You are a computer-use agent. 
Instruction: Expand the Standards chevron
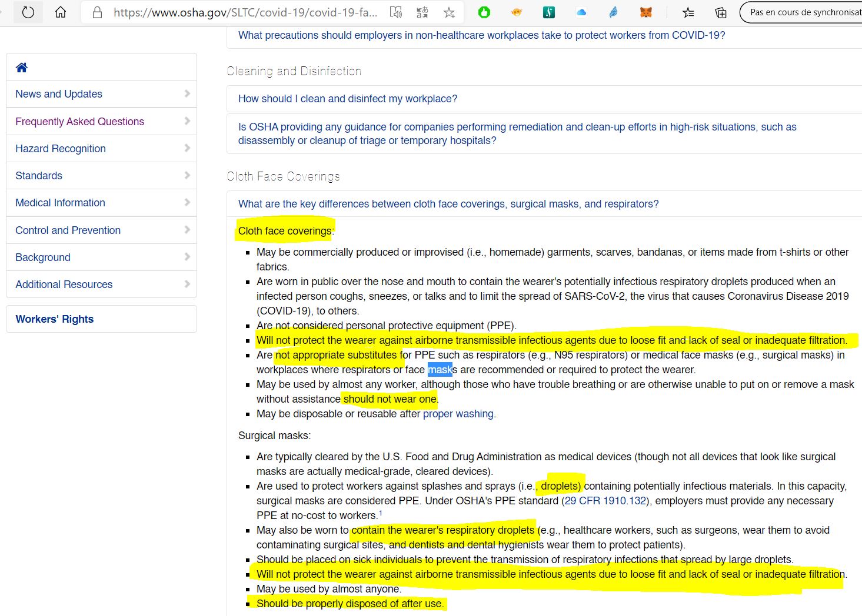tap(187, 175)
